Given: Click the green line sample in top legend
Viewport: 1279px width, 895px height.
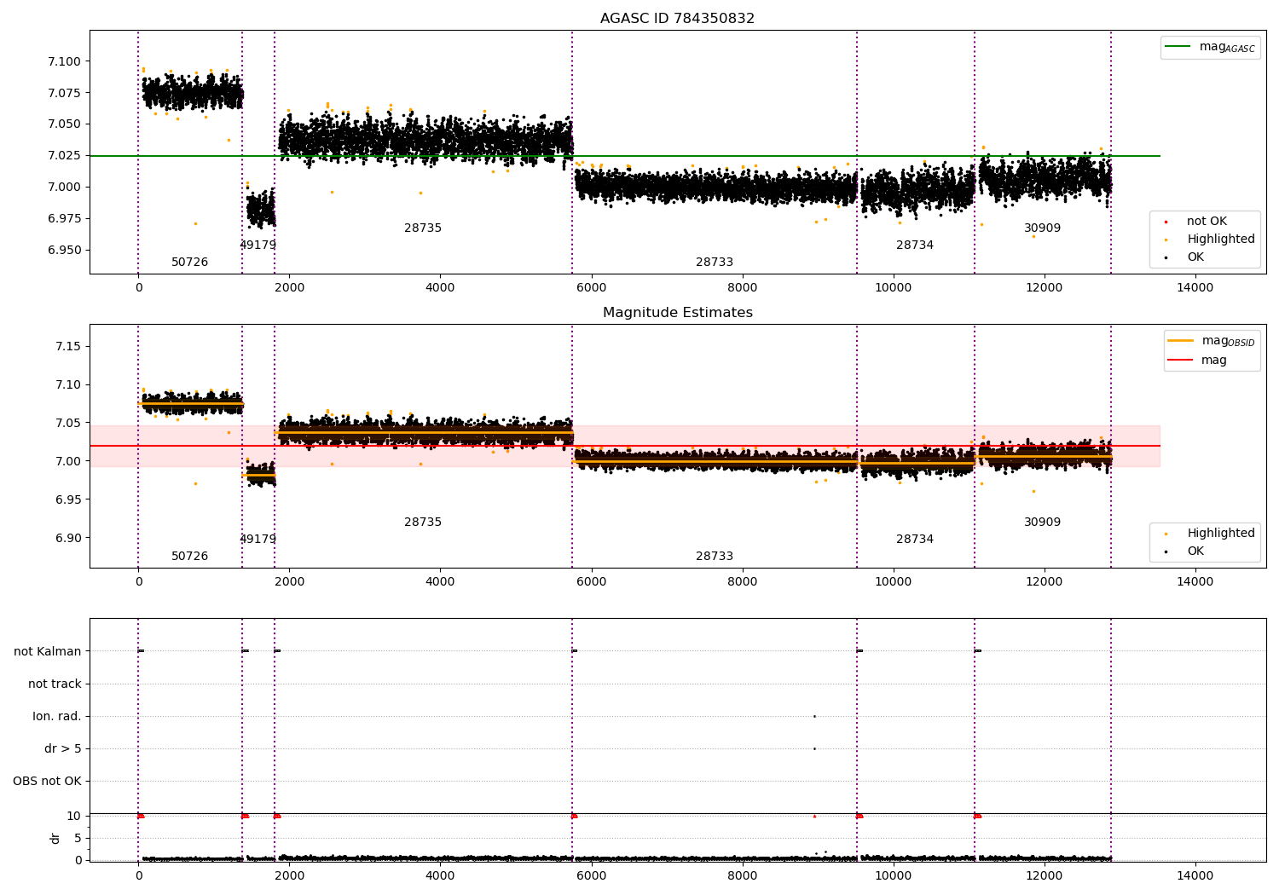Looking at the screenshot, I should point(1178,47).
